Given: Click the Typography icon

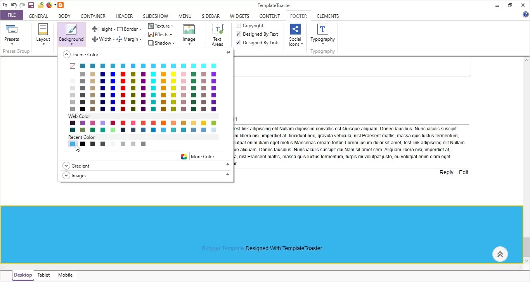Looking at the screenshot, I should pyautogui.click(x=322, y=30).
